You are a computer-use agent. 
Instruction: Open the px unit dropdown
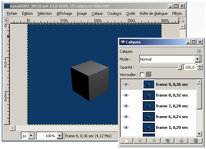[x=28, y=136]
